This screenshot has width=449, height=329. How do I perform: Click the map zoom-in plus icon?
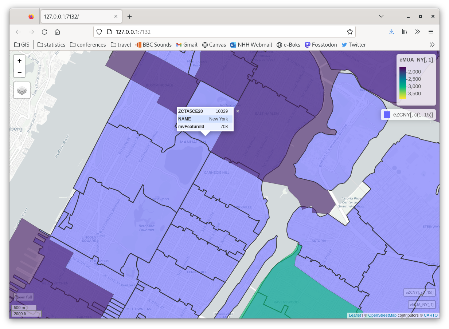tap(19, 60)
